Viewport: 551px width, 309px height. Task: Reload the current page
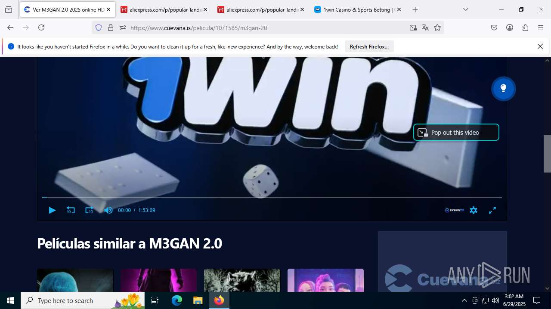[41, 27]
